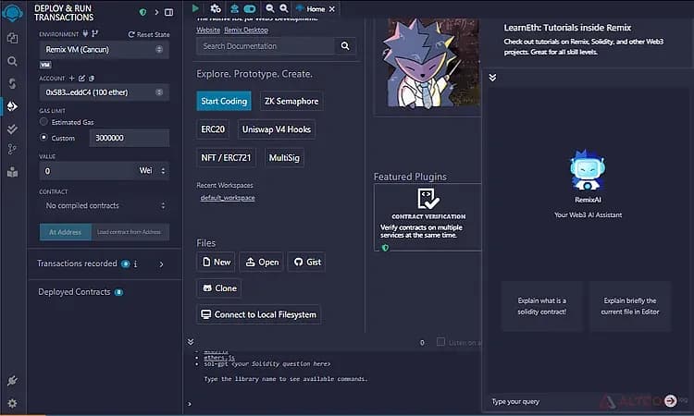Screen dimensions: 694x416
Task: Open the Plugin Manager plug icon
Action: 12,381
